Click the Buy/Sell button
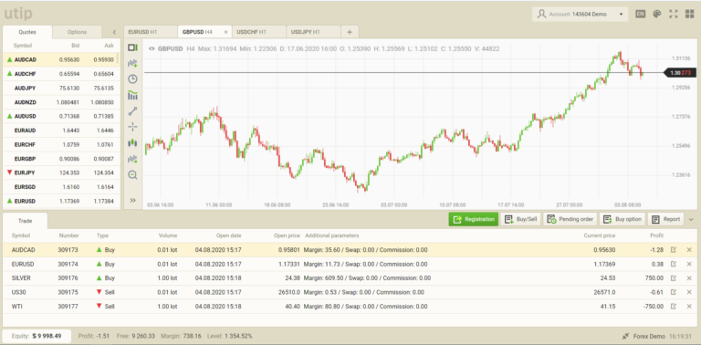701x345 pixels. tap(520, 219)
